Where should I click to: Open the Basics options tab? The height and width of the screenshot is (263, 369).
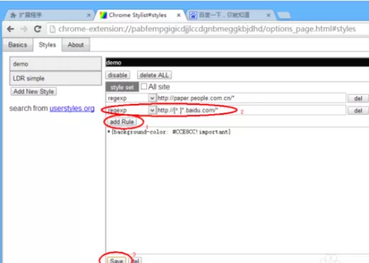(18, 45)
